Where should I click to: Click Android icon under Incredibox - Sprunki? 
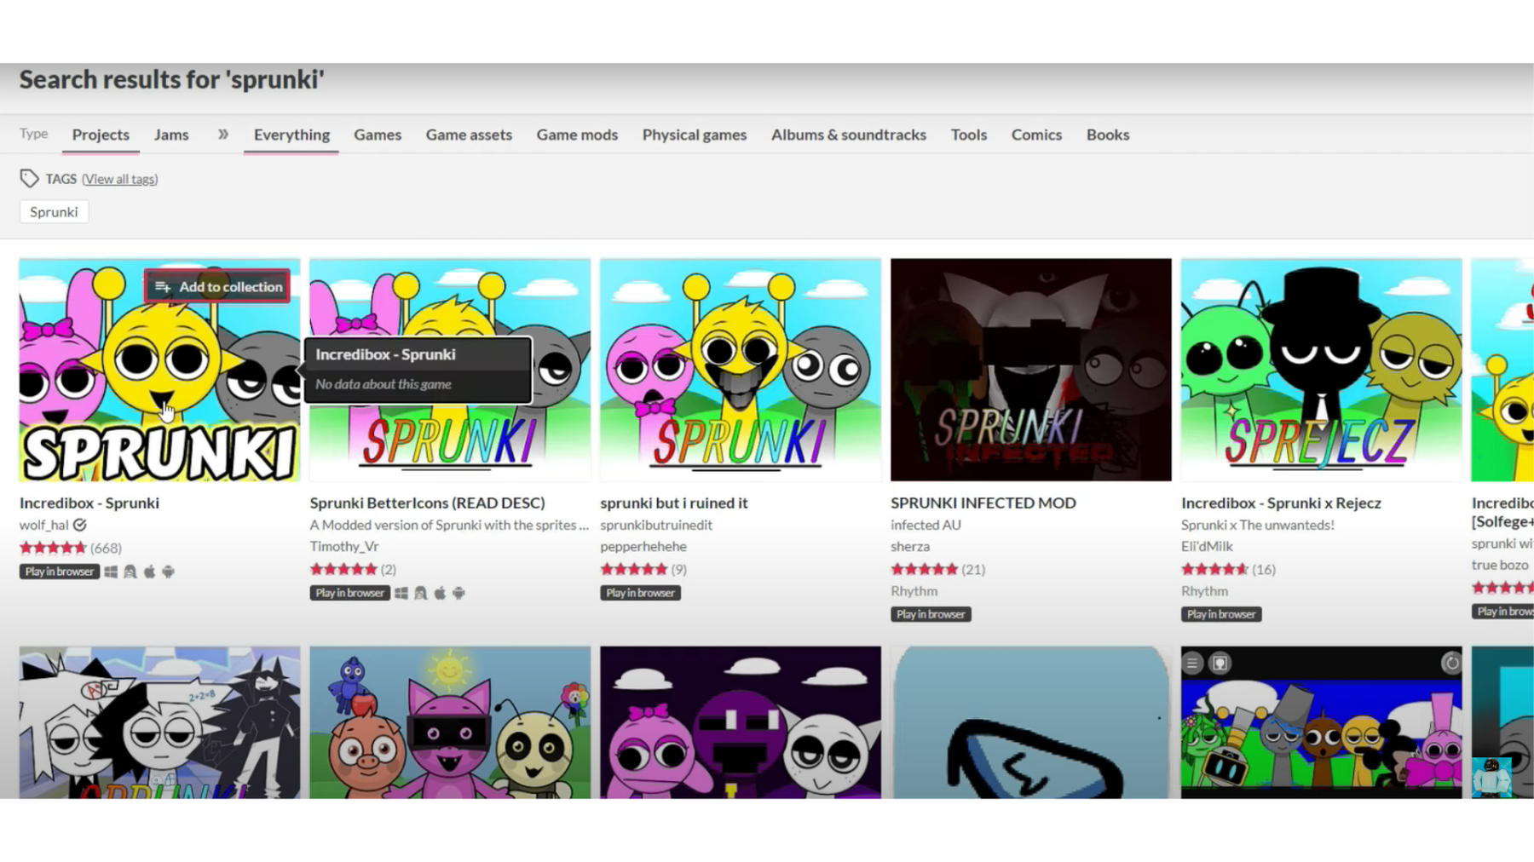[x=168, y=572]
